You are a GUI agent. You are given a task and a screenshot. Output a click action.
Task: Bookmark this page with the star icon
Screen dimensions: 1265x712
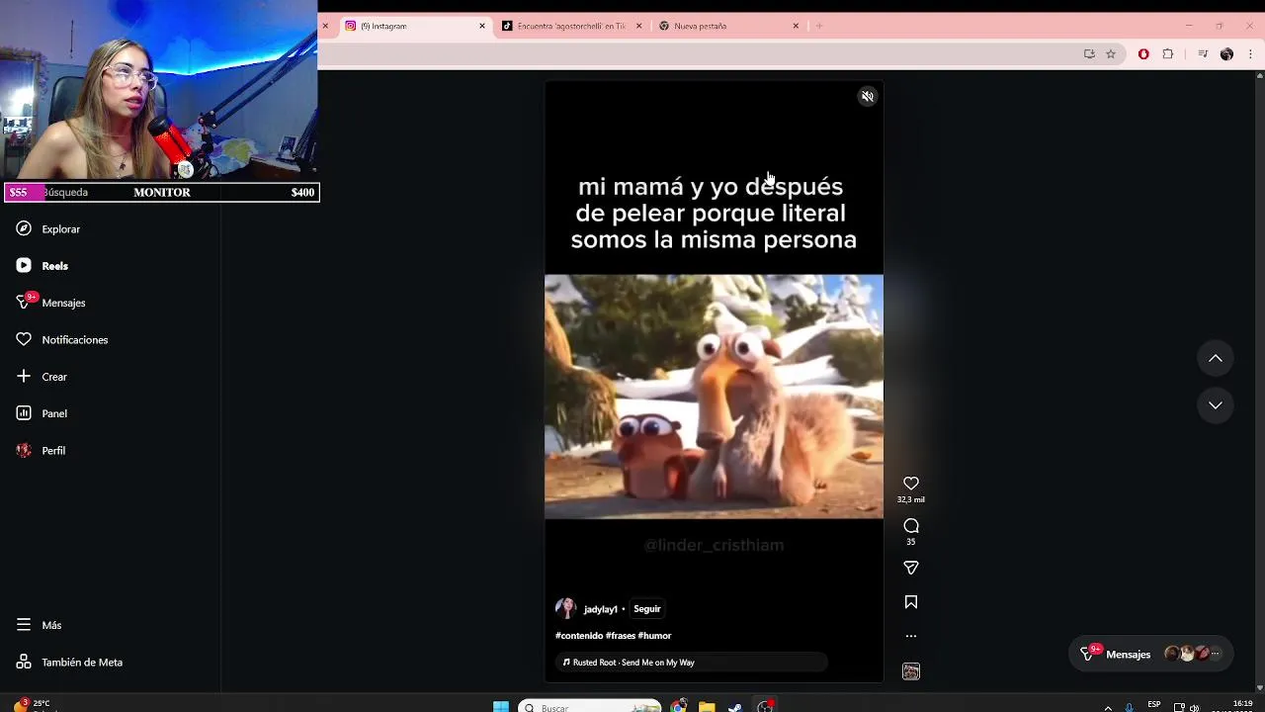(1111, 54)
